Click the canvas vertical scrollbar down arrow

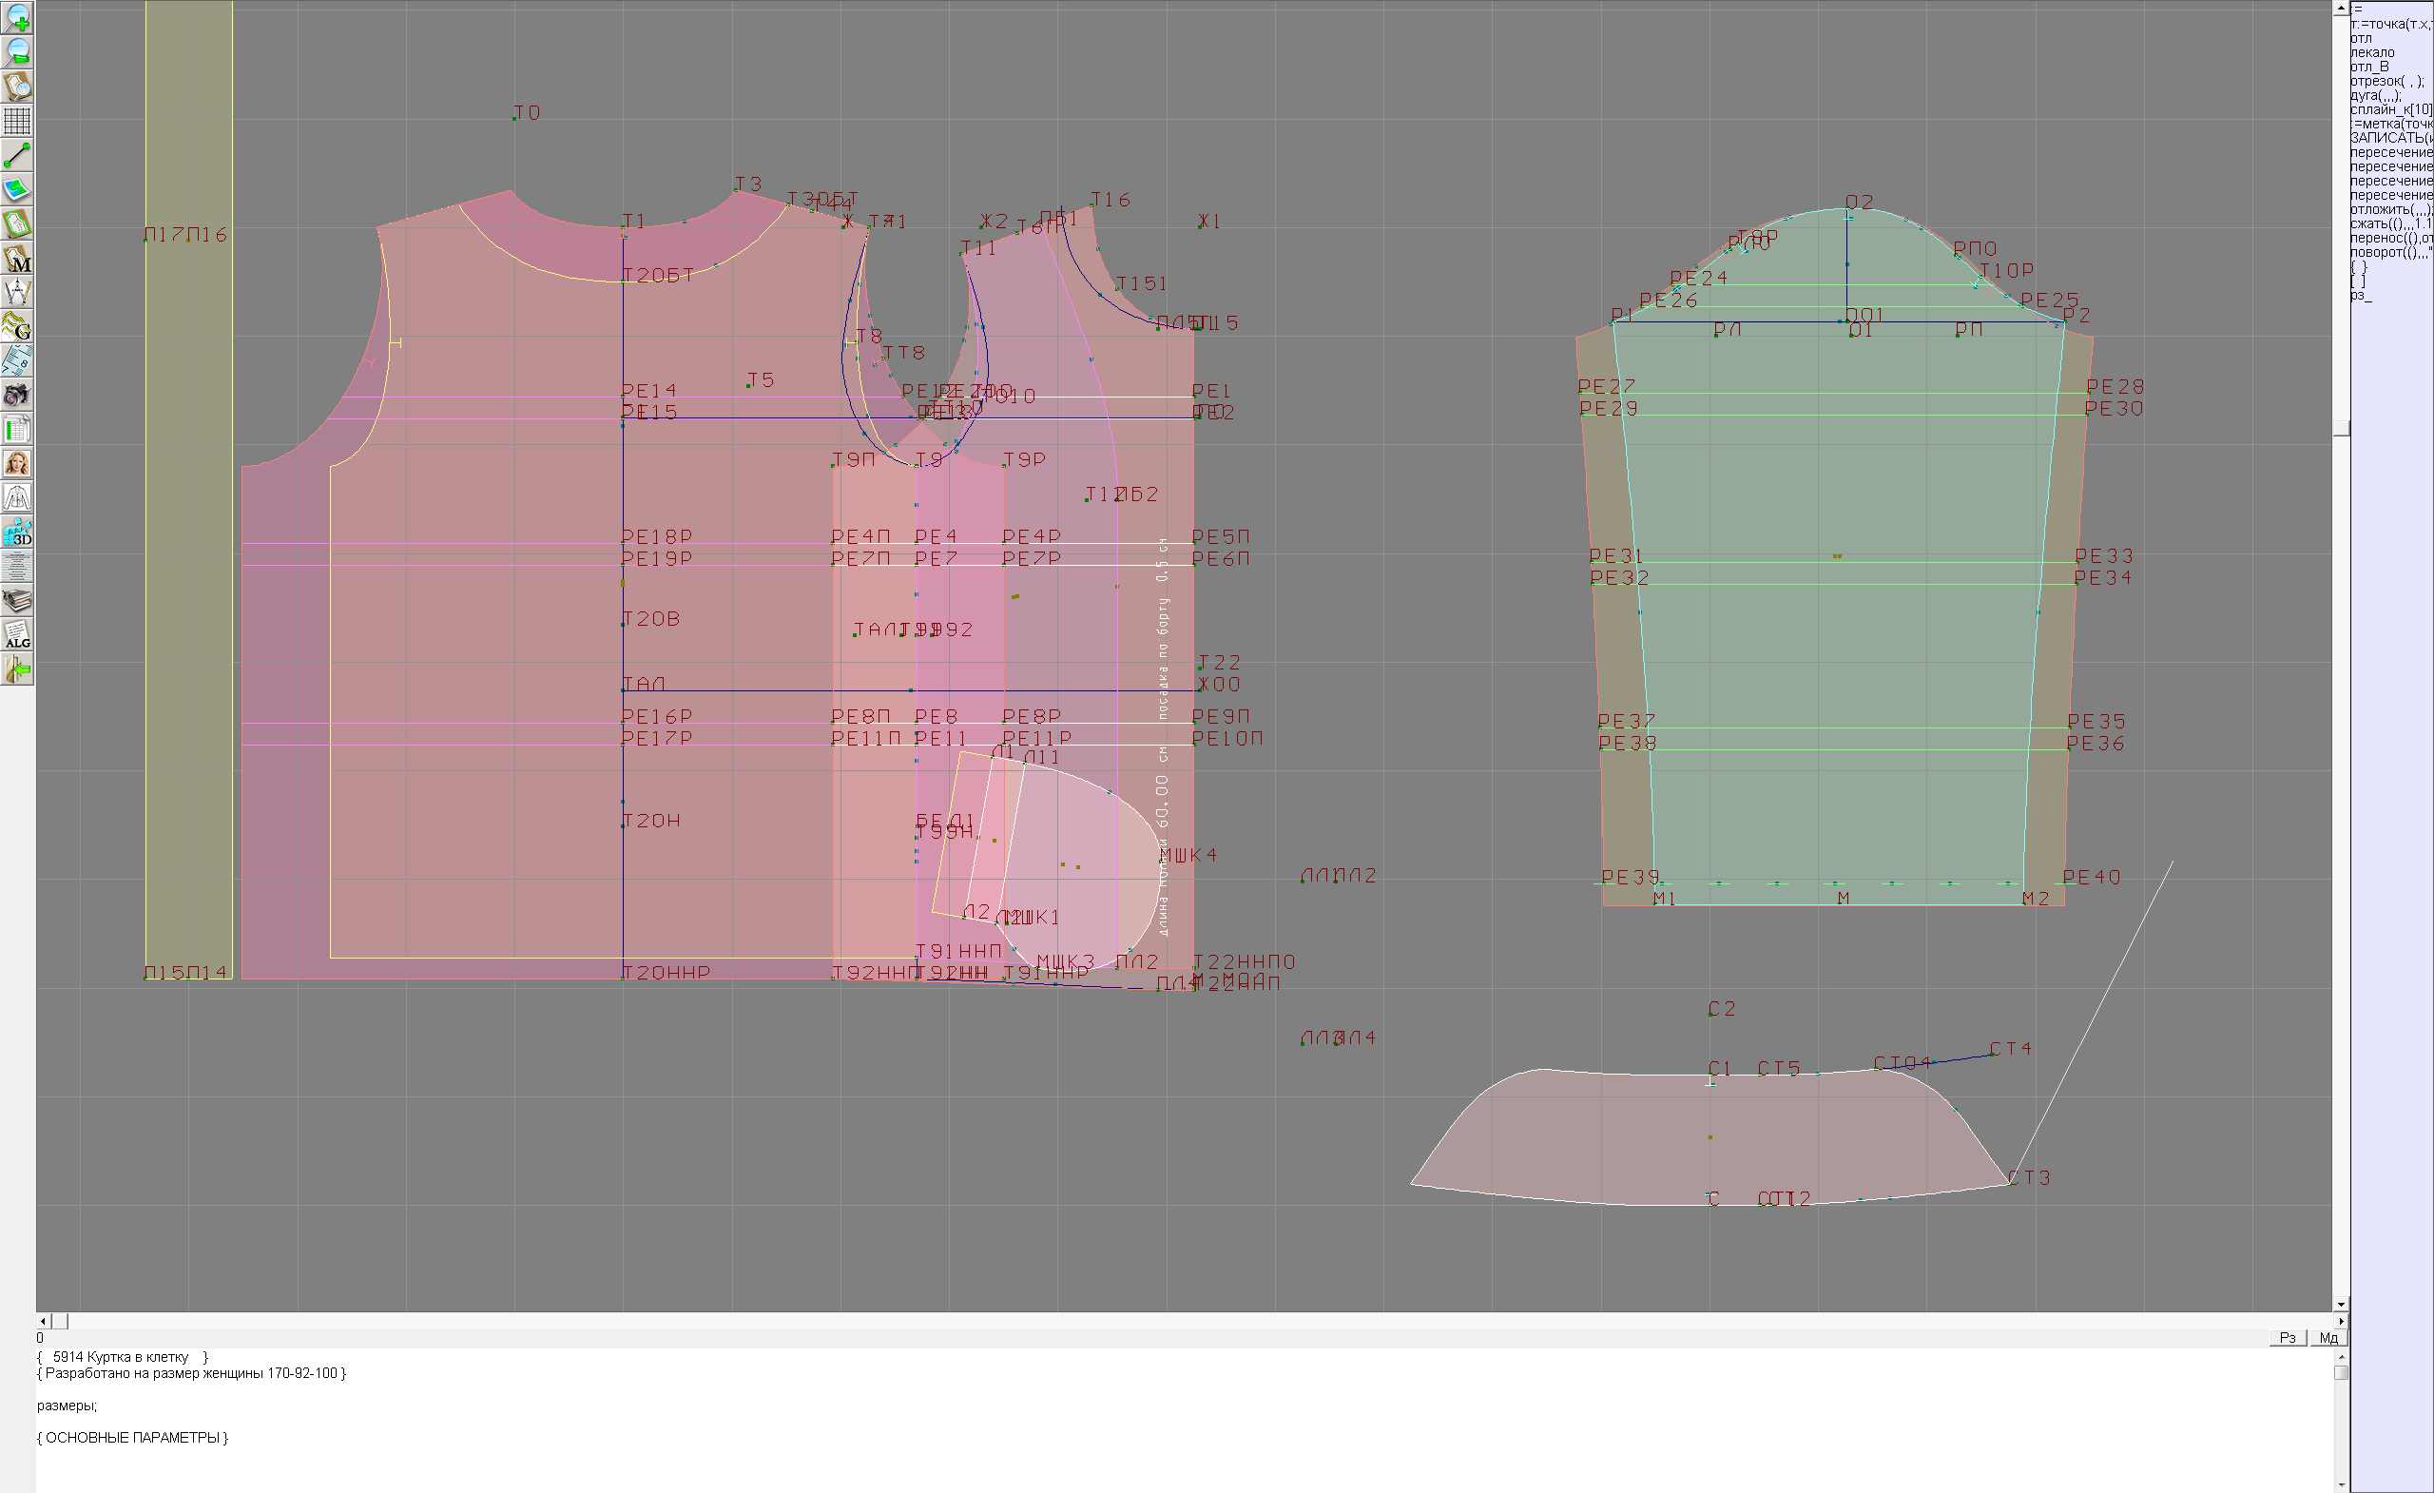click(2341, 1305)
